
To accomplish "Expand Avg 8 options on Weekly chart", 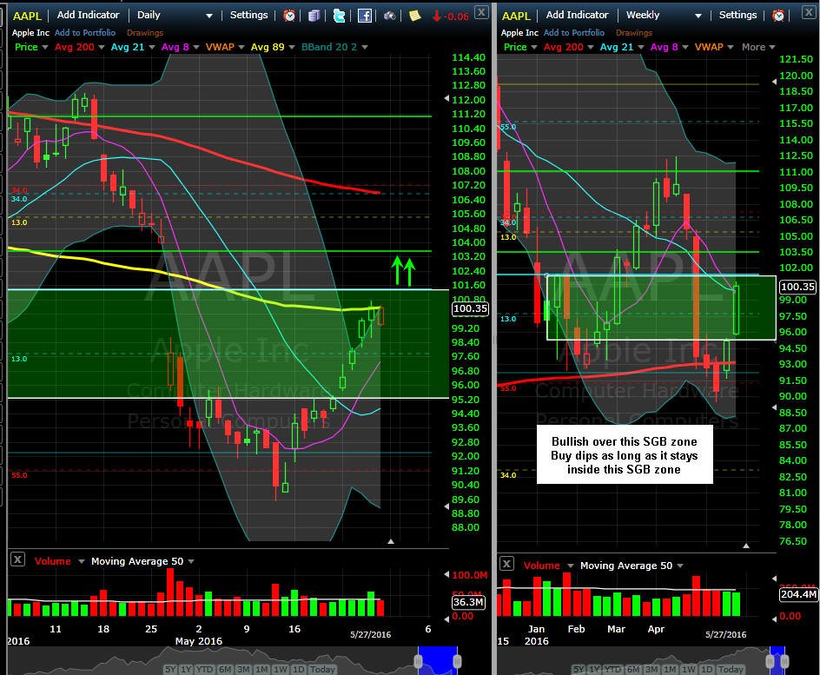I will point(685,47).
